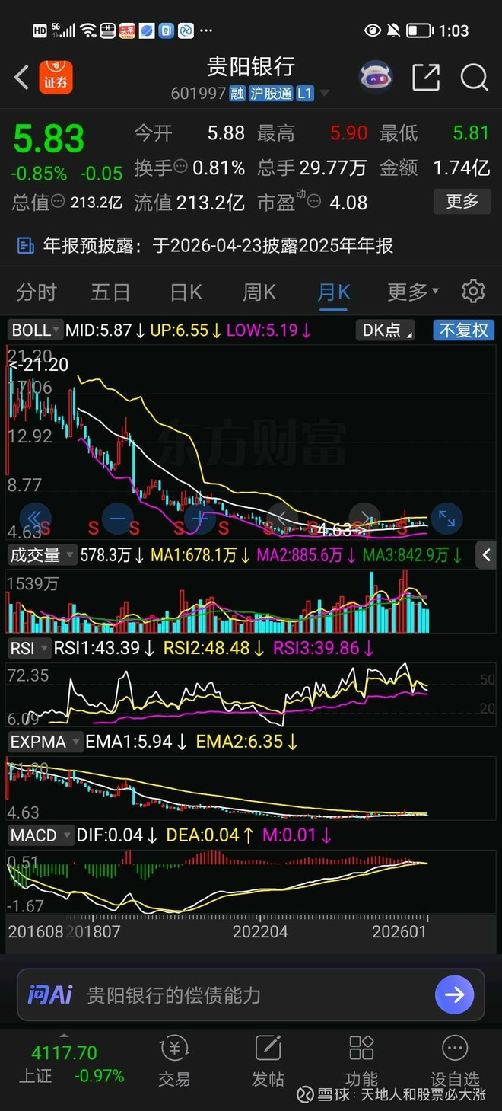The image size is (502, 1111).
Task: Tap info icon next to 换手
Action: (x=181, y=167)
